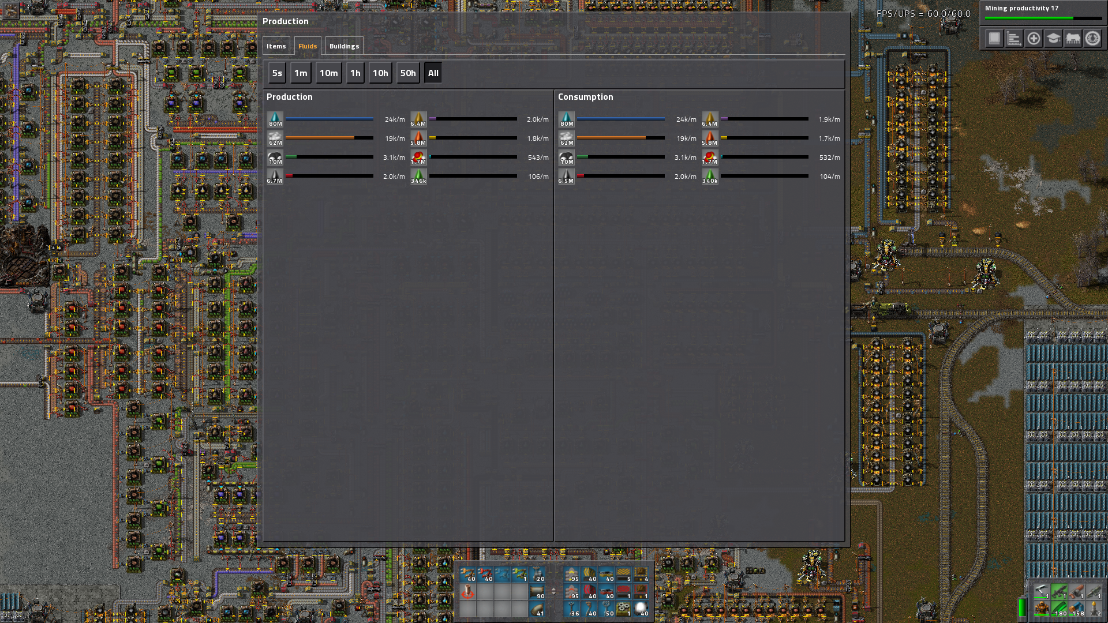
Task: Click the 340k green fluid icon in Consumption
Action: pyautogui.click(x=710, y=177)
